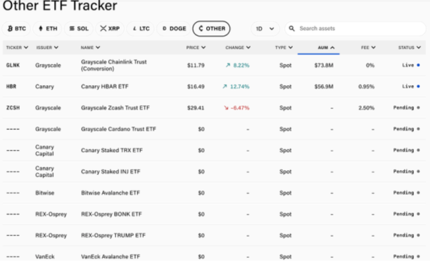Sort by the FEE column header
Screen dimensions: 430x262
tap(368, 48)
